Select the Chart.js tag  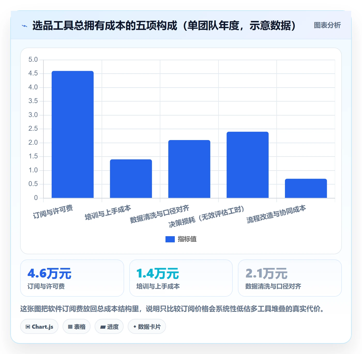click(x=39, y=327)
